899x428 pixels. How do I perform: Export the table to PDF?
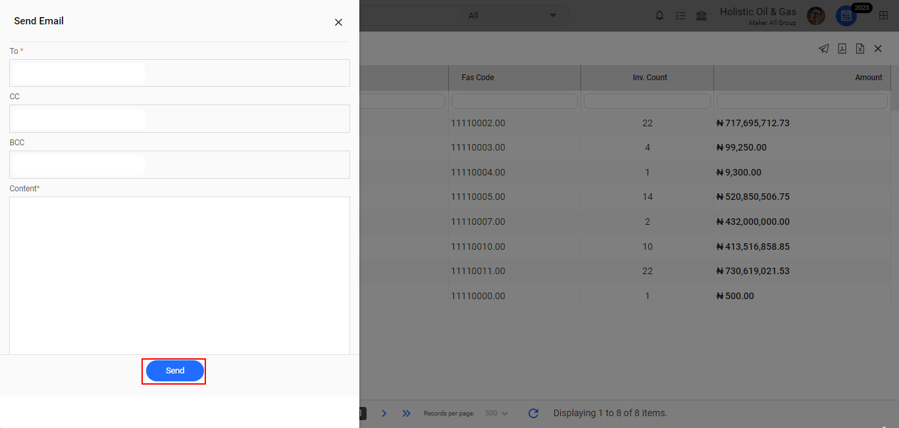coord(842,49)
